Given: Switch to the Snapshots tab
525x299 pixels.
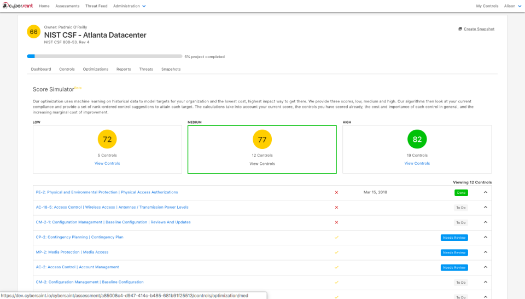Looking at the screenshot, I should pos(171,69).
